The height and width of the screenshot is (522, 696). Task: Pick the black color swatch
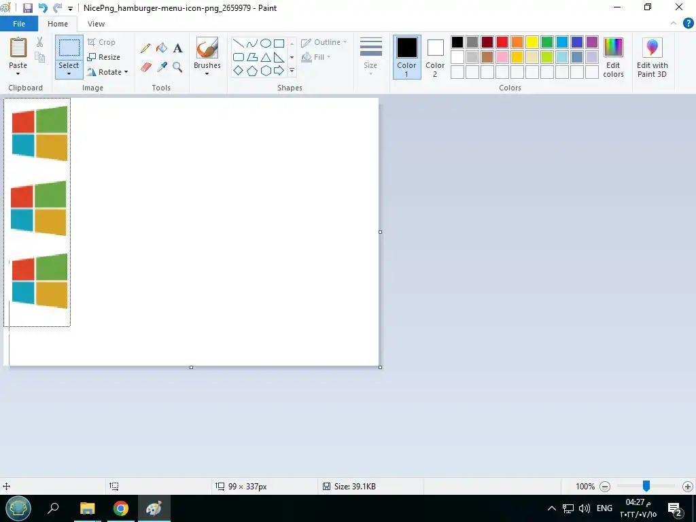pyautogui.click(x=457, y=42)
